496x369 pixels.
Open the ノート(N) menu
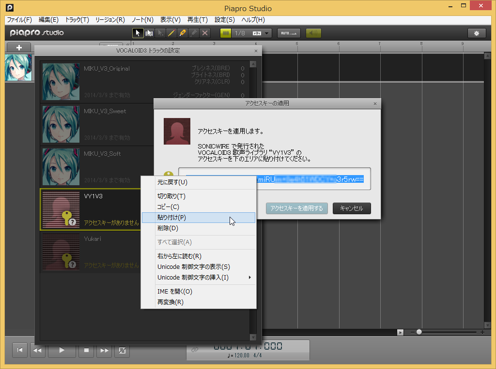click(142, 20)
